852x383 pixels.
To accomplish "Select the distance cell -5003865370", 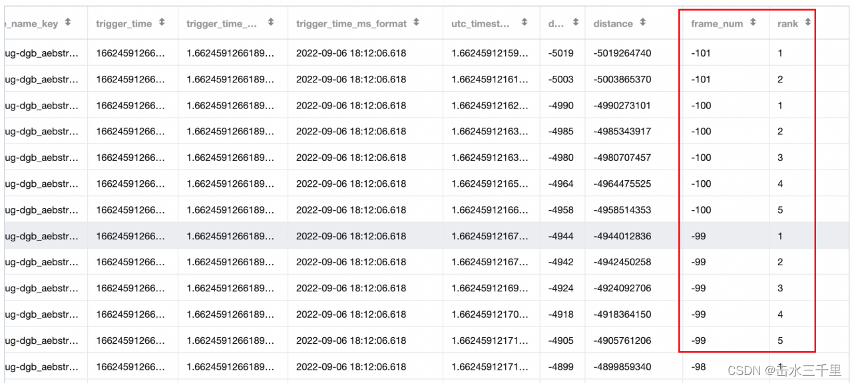I will click(622, 79).
